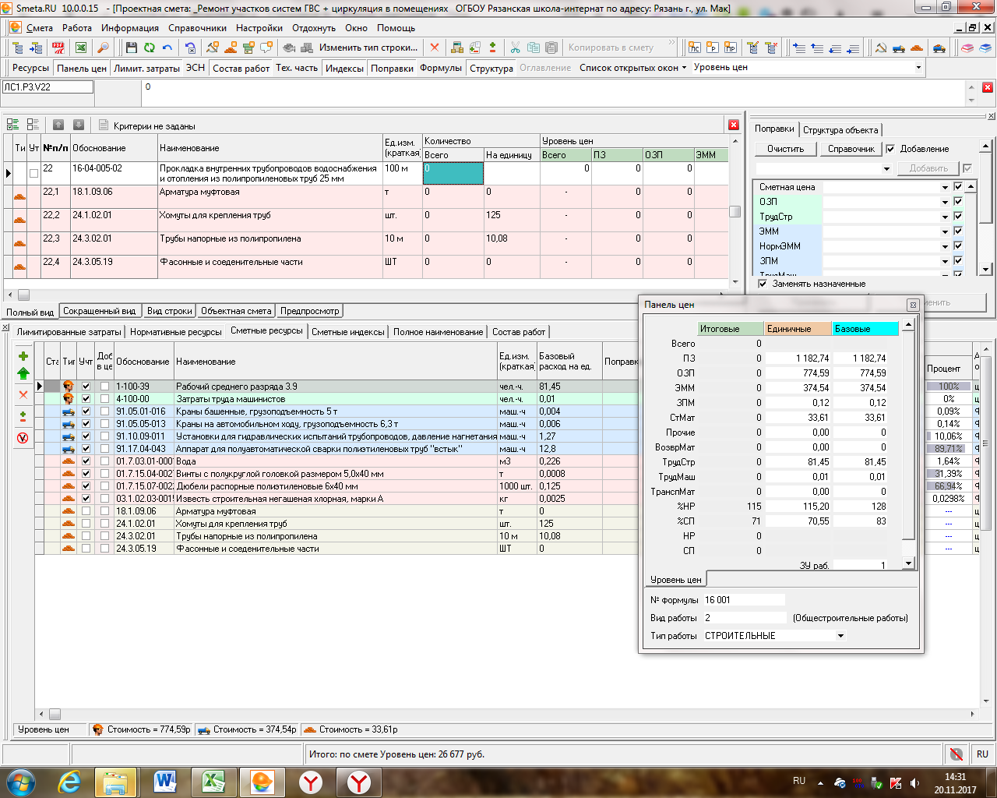Click the blue undo arrow icon
997x798 pixels.
point(167,48)
